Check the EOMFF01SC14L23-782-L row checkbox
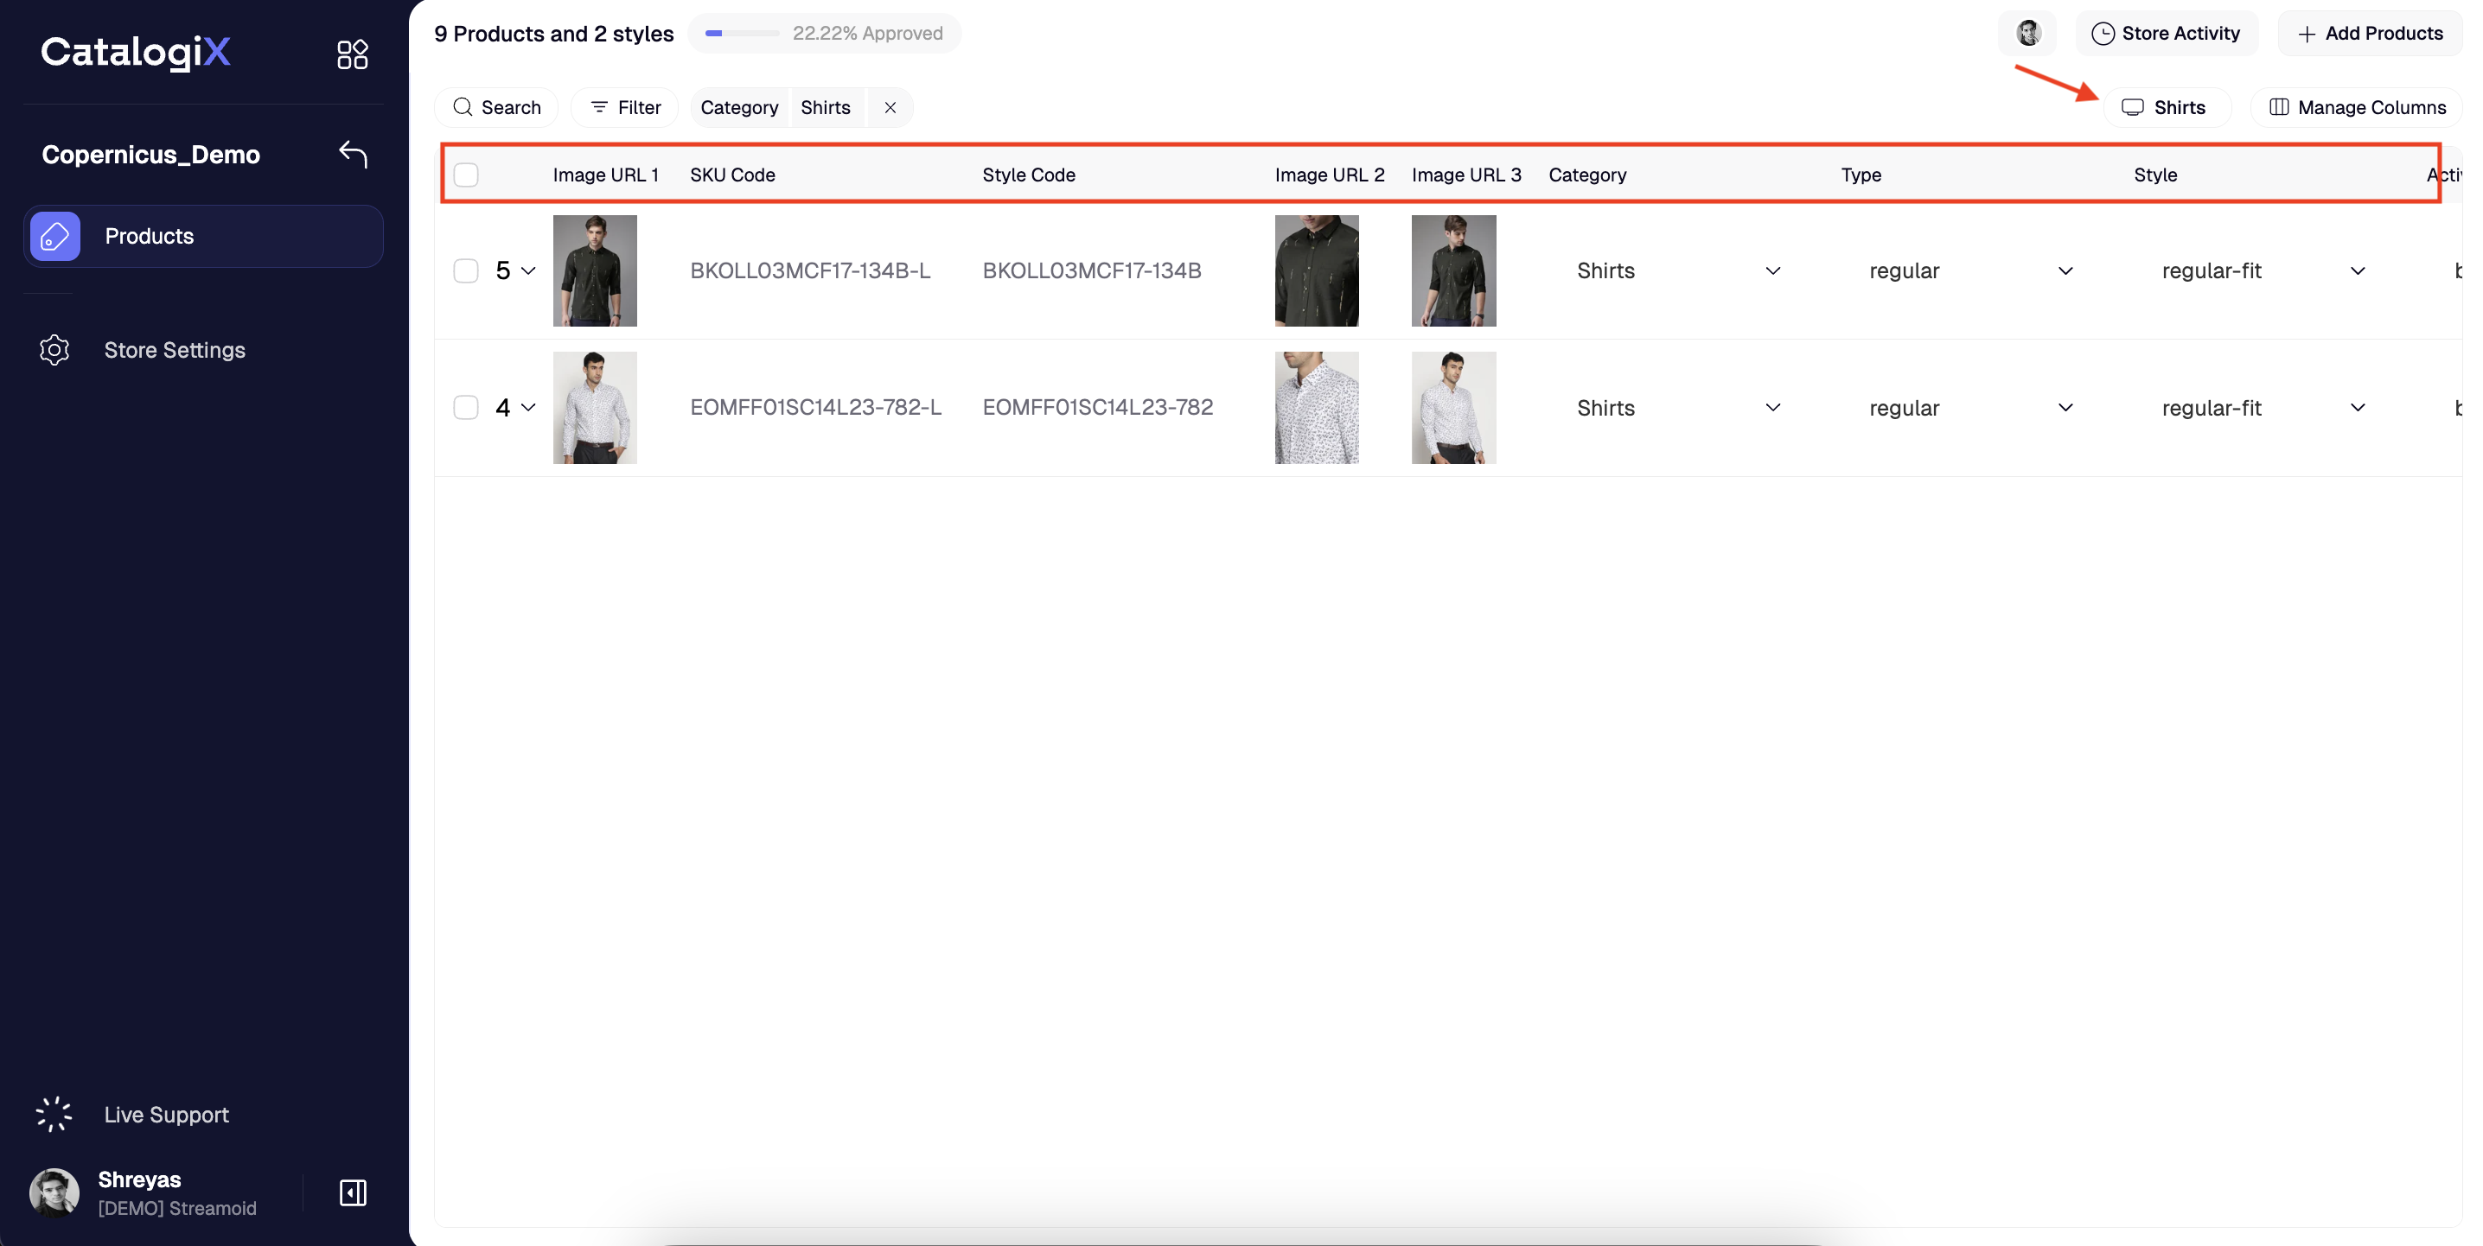The image size is (2483, 1246). pos(465,408)
